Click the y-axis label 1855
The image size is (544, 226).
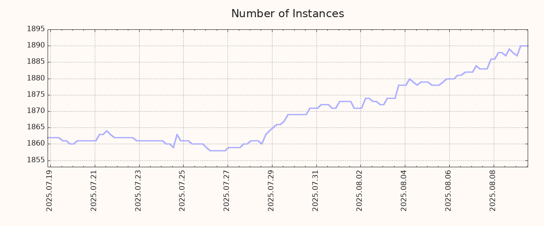pos(36,160)
